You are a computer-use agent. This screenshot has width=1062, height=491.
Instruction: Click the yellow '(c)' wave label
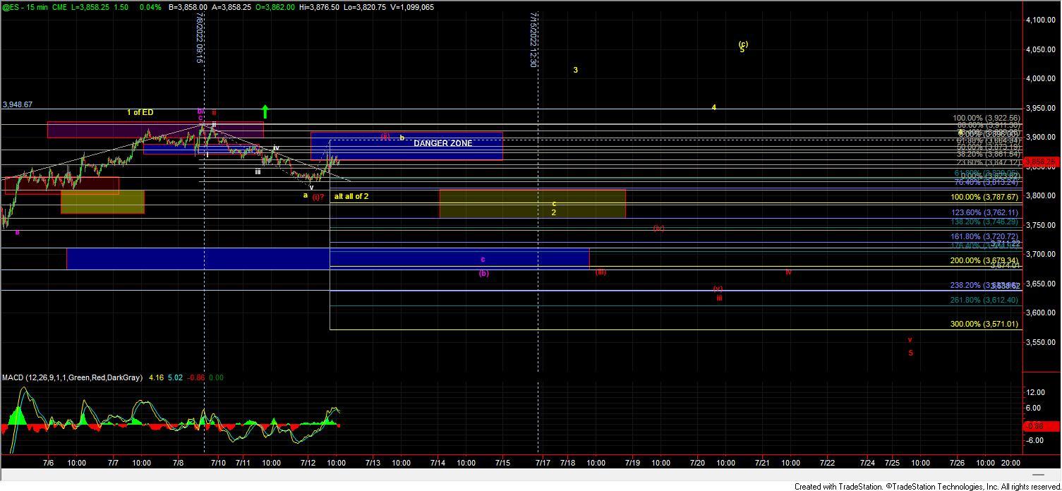[x=743, y=44]
